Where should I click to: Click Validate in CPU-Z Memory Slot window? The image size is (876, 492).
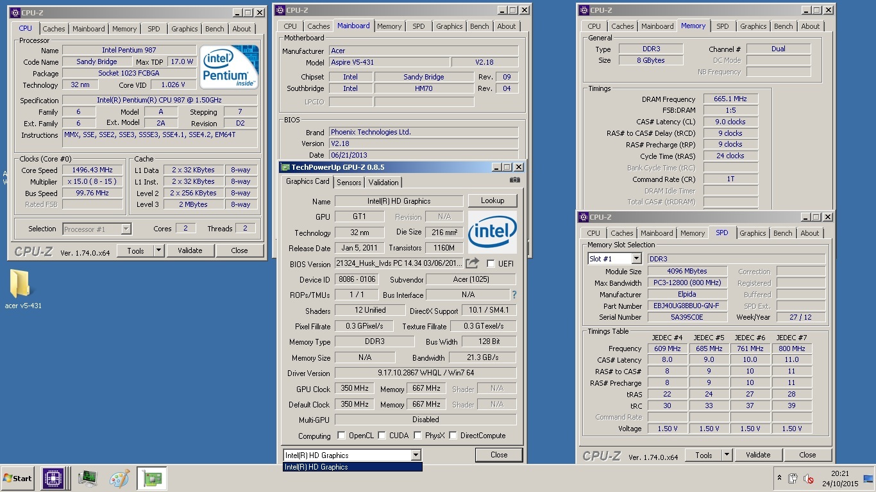[x=758, y=455]
